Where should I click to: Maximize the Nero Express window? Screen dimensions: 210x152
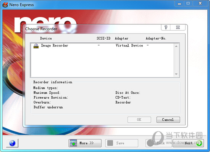click(x=188, y=3)
